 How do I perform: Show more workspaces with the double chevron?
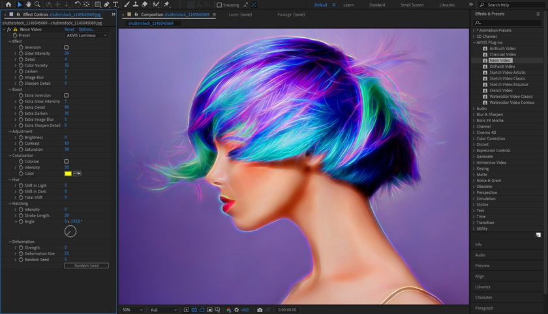click(x=471, y=5)
